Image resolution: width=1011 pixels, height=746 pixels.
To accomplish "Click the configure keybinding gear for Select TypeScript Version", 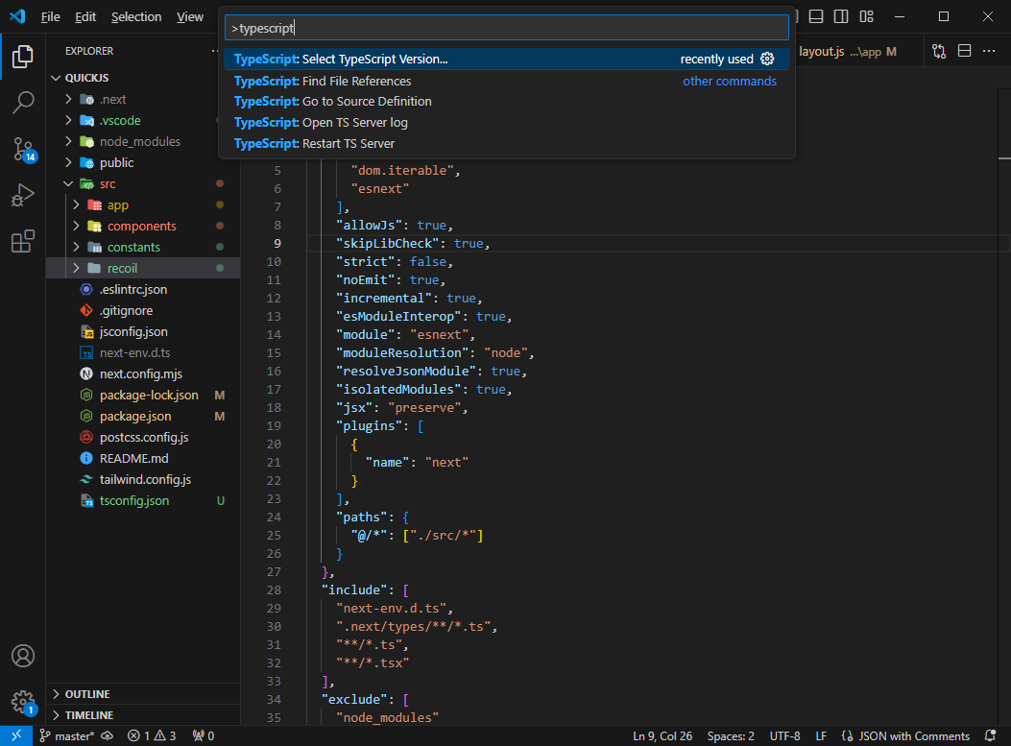I will click(767, 59).
